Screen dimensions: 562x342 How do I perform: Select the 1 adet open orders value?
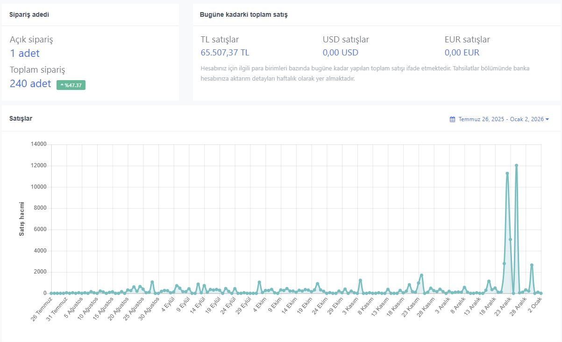click(25, 53)
